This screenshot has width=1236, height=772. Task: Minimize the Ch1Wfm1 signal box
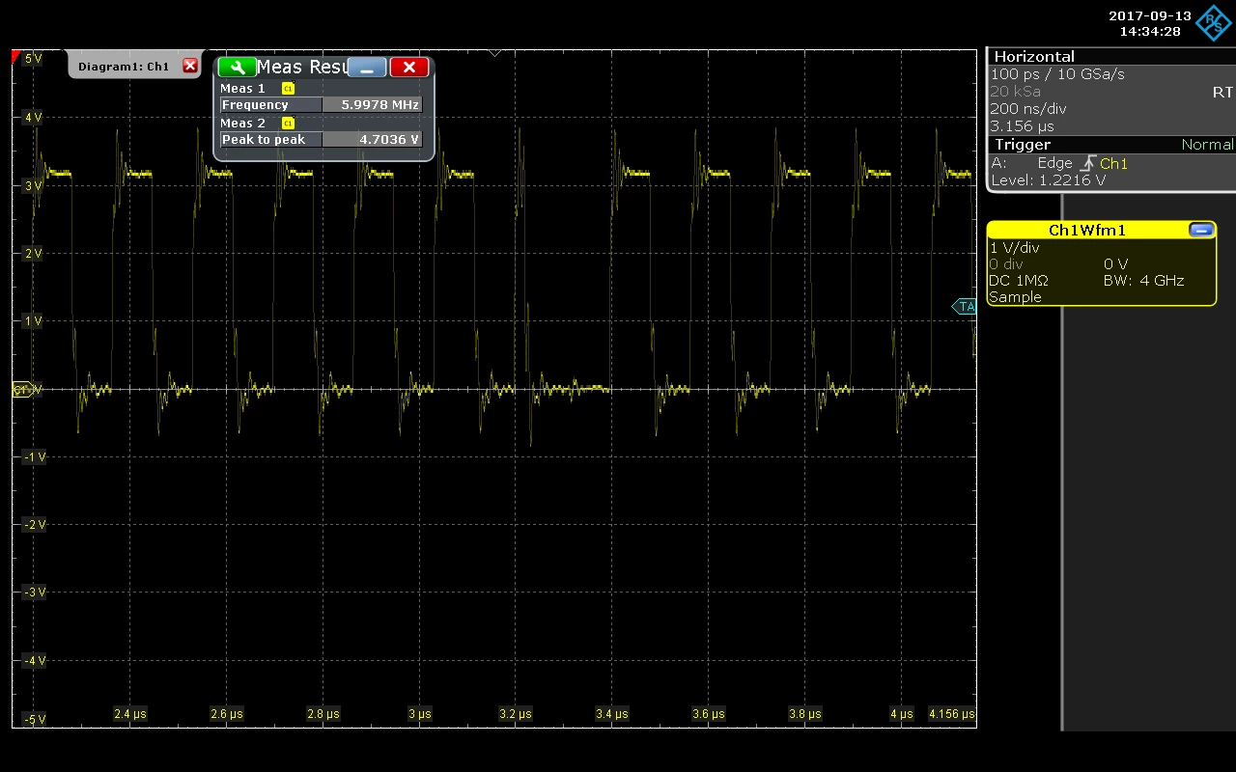[1201, 230]
